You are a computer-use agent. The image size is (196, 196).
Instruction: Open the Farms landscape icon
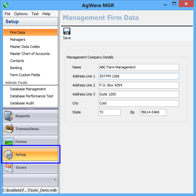pyautogui.click(x=9, y=142)
